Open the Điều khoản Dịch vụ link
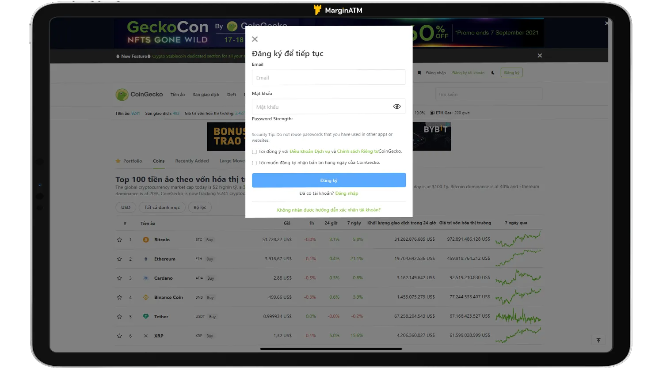The width and height of the screenshot is (663, 368). coord(310,152)
